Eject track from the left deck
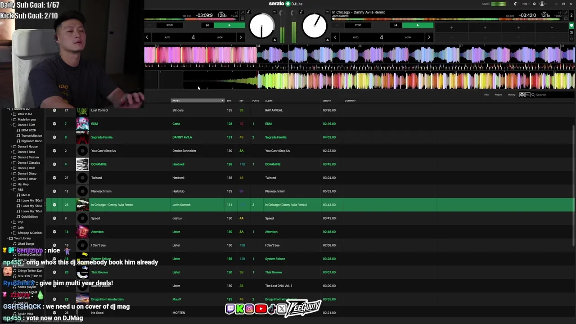 pyautogui.click(x=275, y=40)
